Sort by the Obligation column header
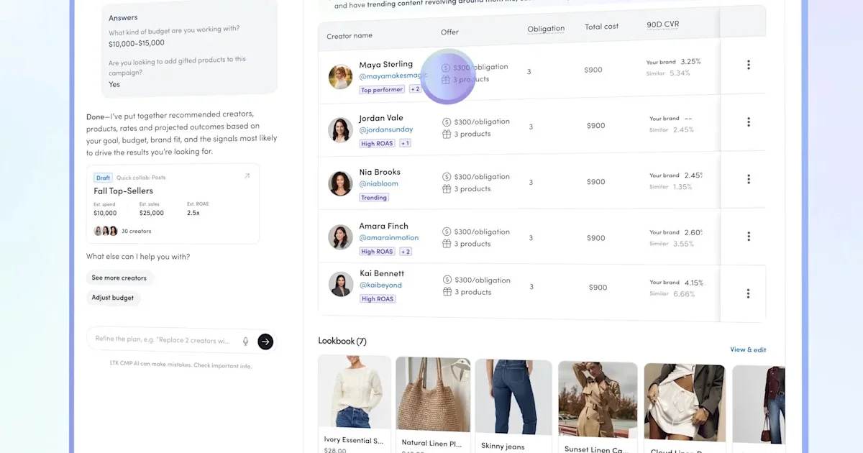 pos(546,29)
